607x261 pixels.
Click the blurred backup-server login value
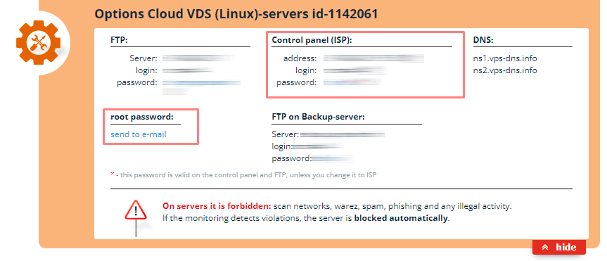pos(317,146)
